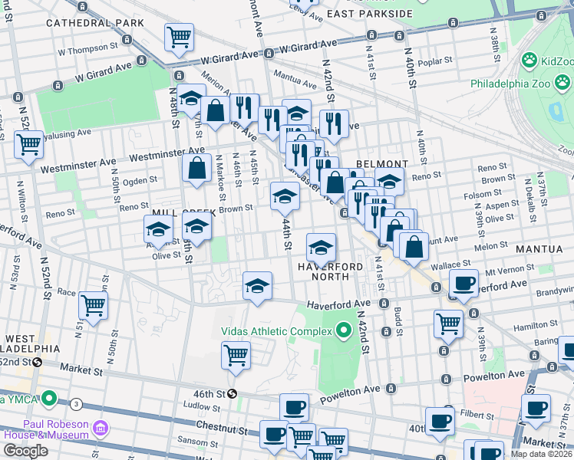Viewport: 574px width, 460px height.
Task: Select the grocery cart marker above 46th St station
Action: pyautogui.click(x=236, y=358)
